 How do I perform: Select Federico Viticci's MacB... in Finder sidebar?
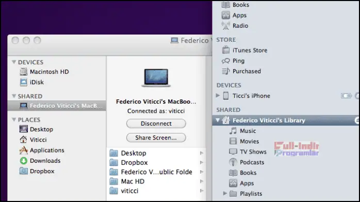click(57, 106)
